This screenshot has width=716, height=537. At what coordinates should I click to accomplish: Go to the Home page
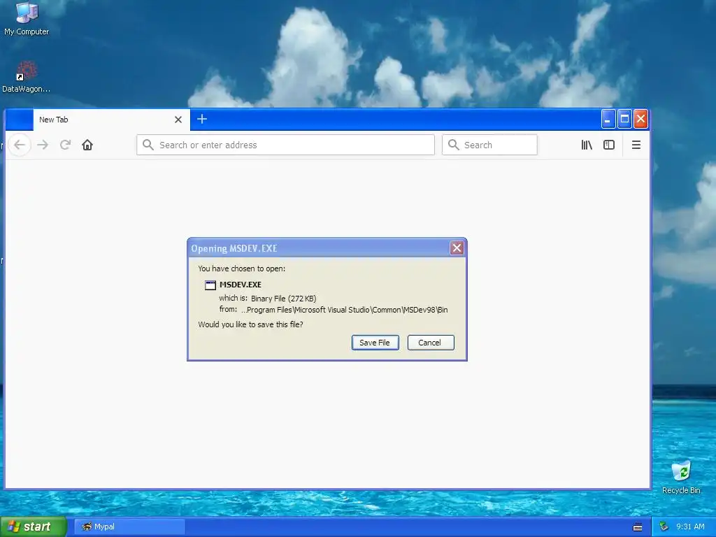pos(87,145)
